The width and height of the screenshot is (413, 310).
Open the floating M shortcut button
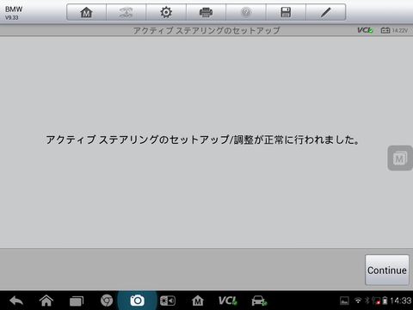point(400,158)
